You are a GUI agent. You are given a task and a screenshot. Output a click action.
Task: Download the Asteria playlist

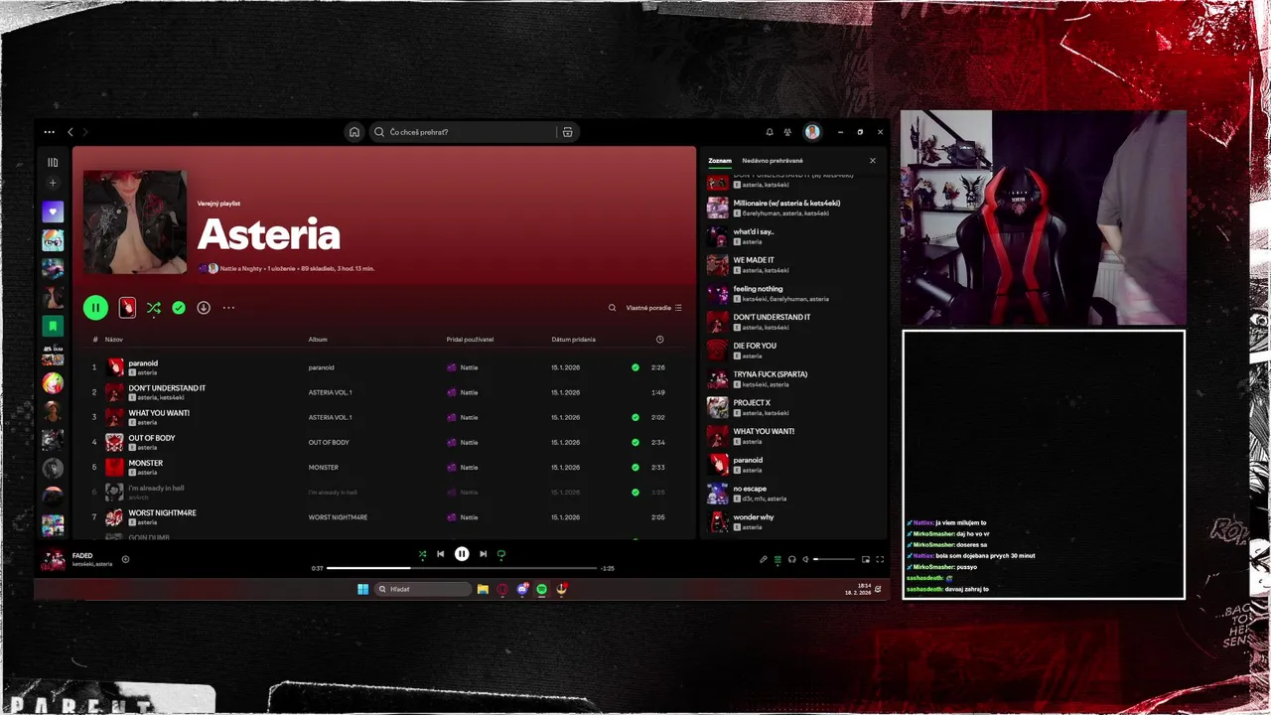pyautogui.click(x=204, y=308)
